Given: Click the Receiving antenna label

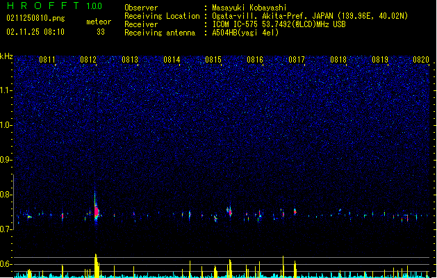Looking at the screenshot, I should tap(160, 33).
